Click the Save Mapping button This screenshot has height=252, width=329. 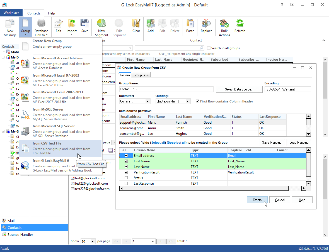(272, 143)
